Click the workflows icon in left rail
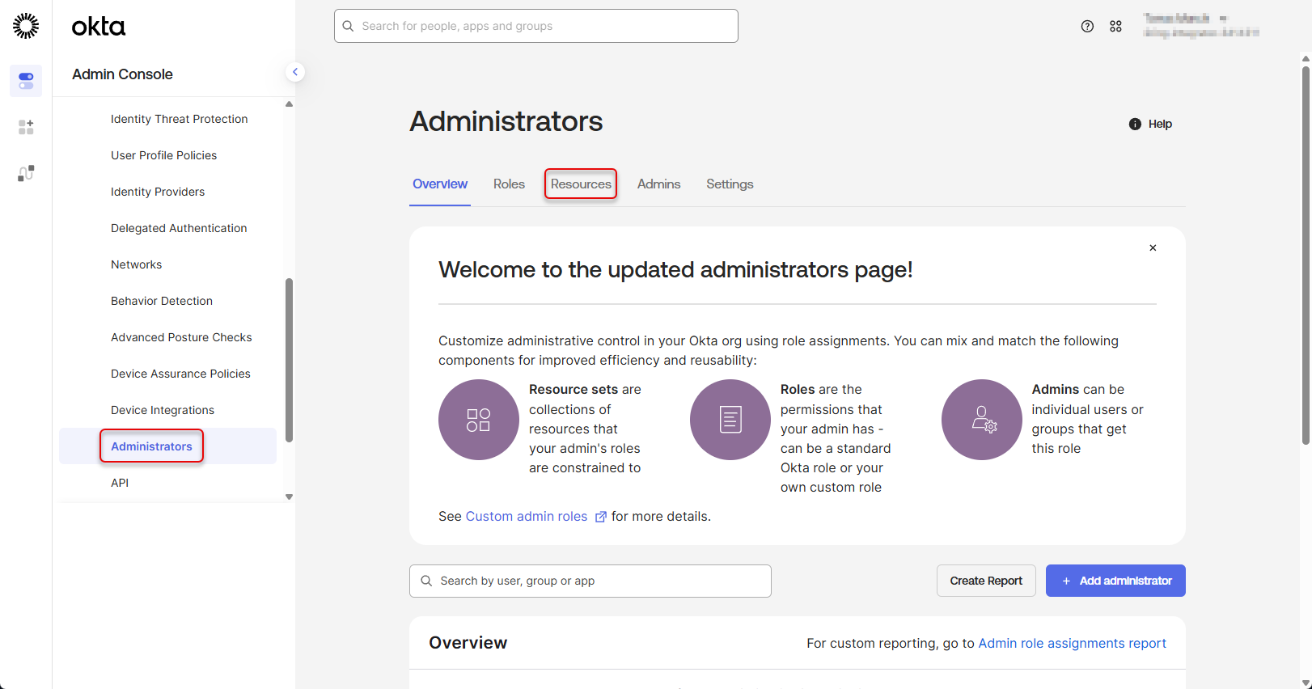The height and width of the screenshot is (689, 1312). tap(26, 173)
